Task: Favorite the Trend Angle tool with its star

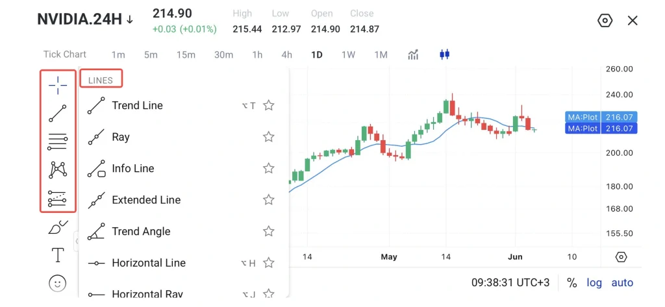Action: (268, 231)
